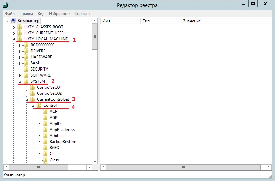Click the SECURITY key folder icon
This screenshot has width=275, height=181.
(x=26, y=69)
